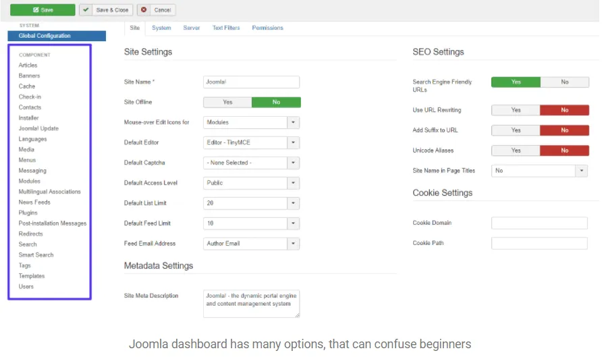This screenshot has height=357, width=604.
Task: Open the Default Feed Limit dropdown
Action: pyautogui.click(x=251, y=223)
